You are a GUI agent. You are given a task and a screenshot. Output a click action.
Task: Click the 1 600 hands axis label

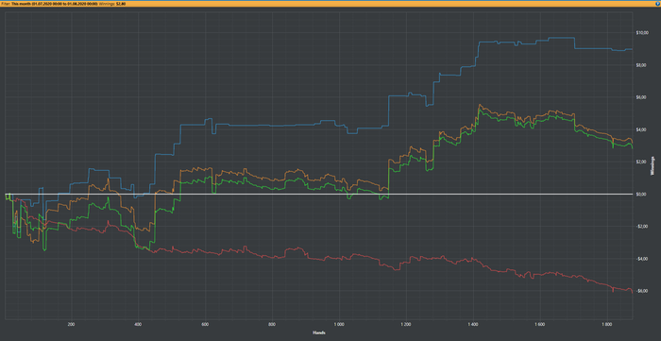(540, 325)
